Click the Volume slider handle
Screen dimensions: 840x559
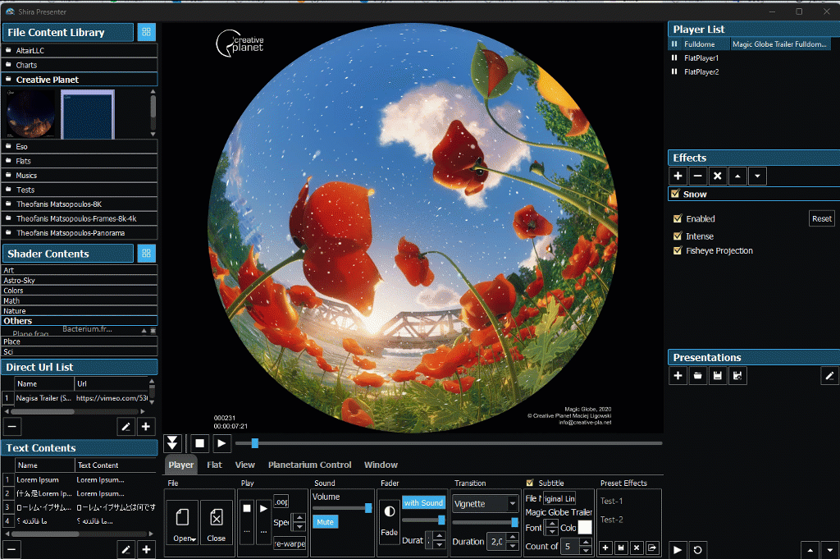point(368,508)
